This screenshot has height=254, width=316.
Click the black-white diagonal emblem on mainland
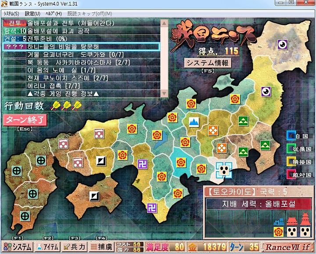tap(101, 161)
